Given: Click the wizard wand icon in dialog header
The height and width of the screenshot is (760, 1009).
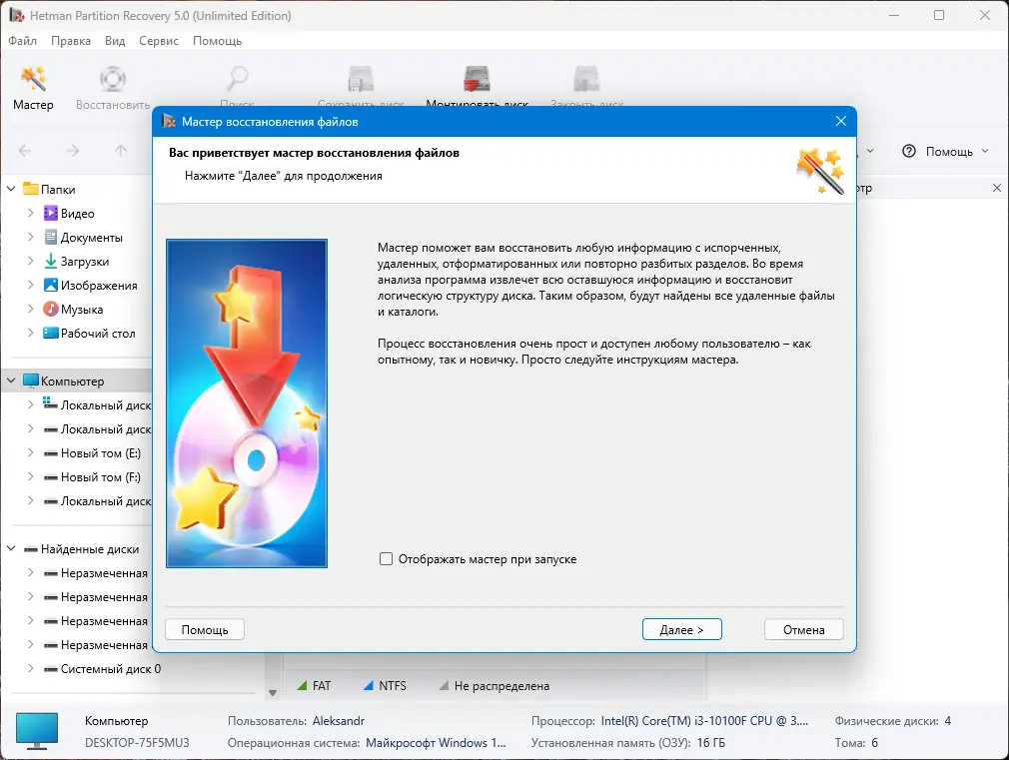Looking at the screenshot, I should tap(820, 171).
